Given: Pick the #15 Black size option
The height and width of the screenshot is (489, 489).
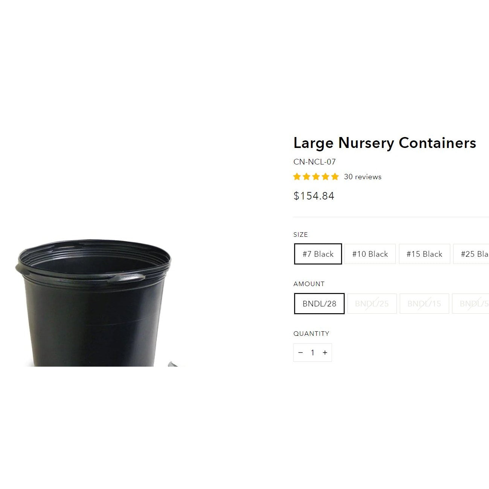Looking at the screenshot, I should 424,254.
